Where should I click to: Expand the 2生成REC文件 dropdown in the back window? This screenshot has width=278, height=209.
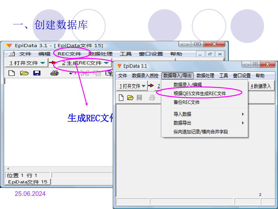click(106, 63)
